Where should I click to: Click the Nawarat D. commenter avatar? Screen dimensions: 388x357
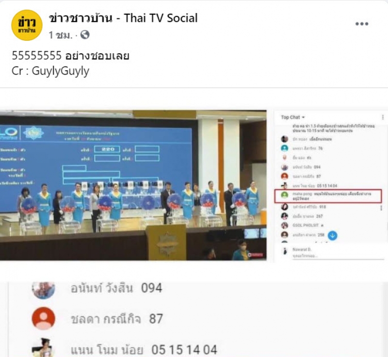[285, 251]
